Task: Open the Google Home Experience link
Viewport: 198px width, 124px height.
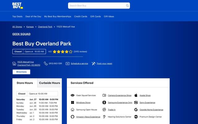Action: pyautogui.click(x=151, y=110)
